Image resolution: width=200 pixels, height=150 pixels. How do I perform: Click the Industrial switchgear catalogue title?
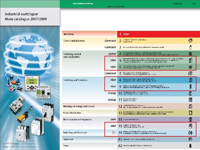(26, 17)
